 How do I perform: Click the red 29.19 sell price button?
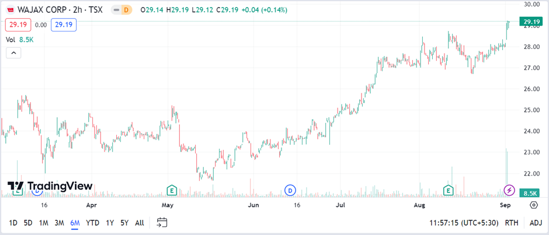coord(18,25)
